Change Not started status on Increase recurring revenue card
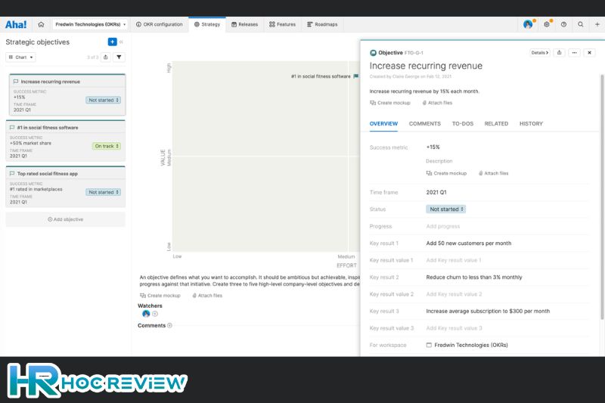The height and width of the screenshot is (403, 605). click(104, 100)
